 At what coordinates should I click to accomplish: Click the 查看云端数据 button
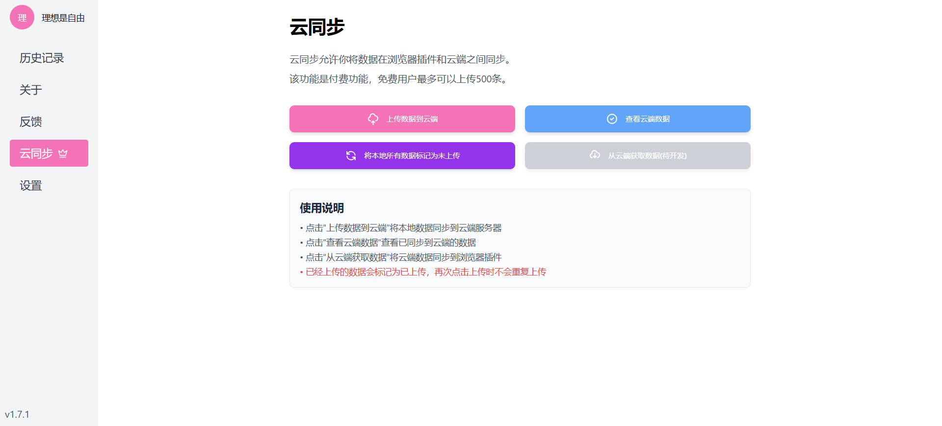tap(638, 119)
